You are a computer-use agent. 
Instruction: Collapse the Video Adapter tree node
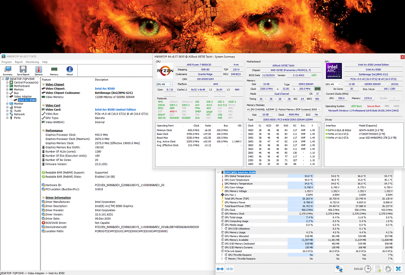(x=7, y=96)
